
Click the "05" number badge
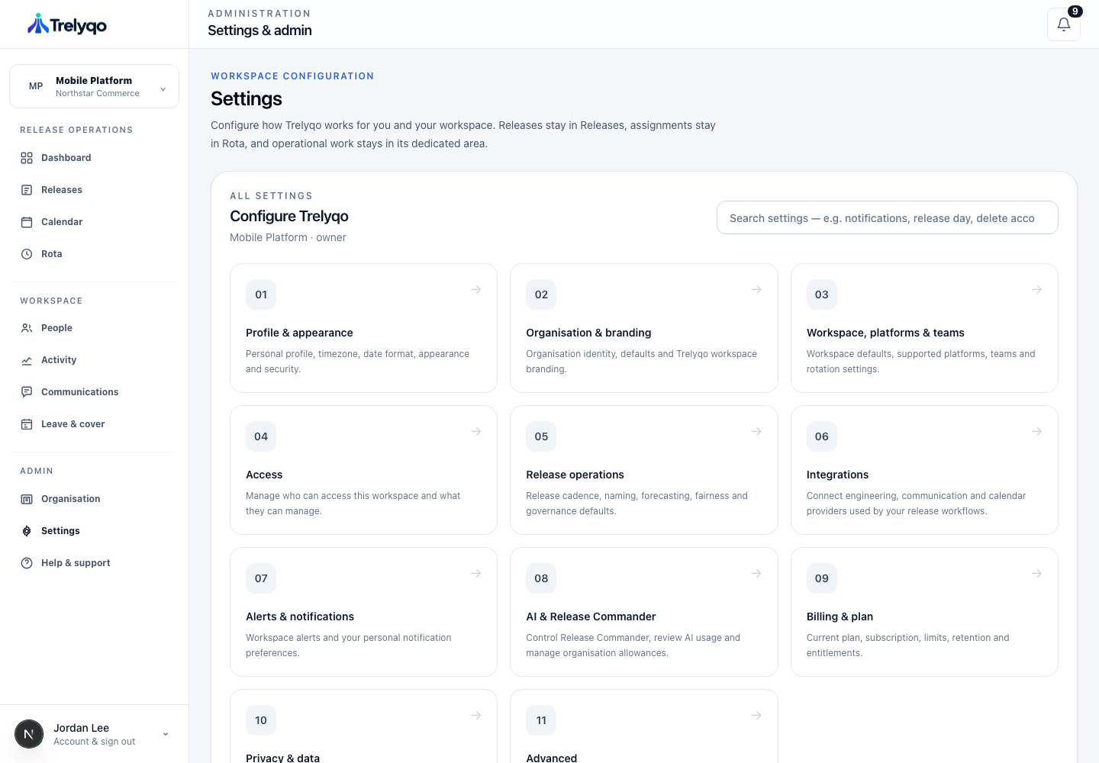541,436
